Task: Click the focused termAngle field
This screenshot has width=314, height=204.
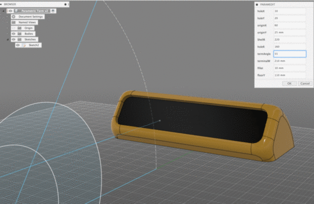Action: coord(290,54)
